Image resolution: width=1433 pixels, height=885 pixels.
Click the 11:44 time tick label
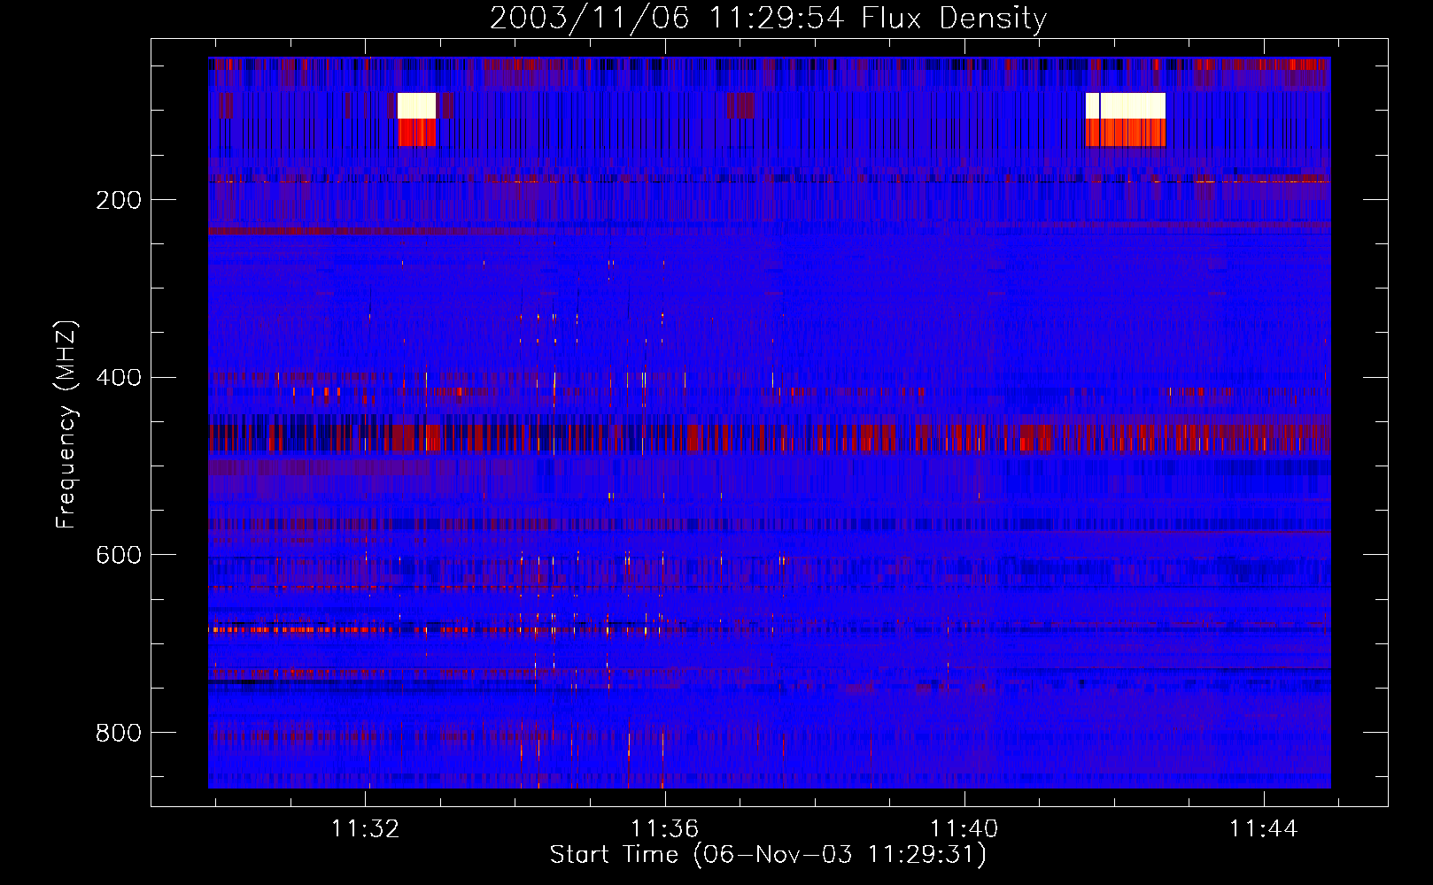coord(1263,829)
